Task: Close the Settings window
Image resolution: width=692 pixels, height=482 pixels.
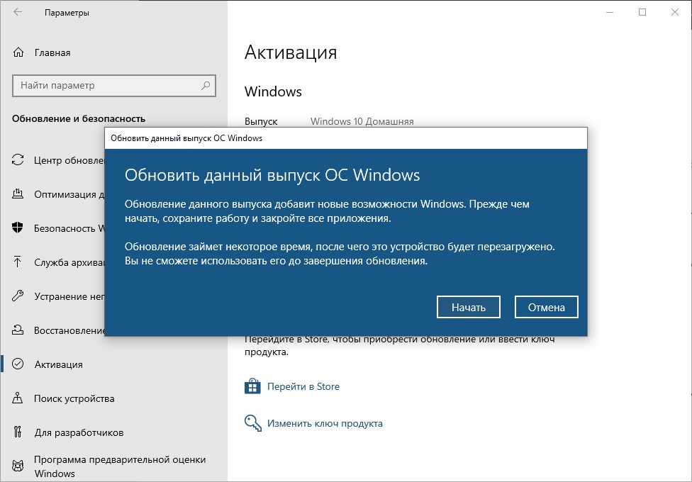Action: point(675,12)
